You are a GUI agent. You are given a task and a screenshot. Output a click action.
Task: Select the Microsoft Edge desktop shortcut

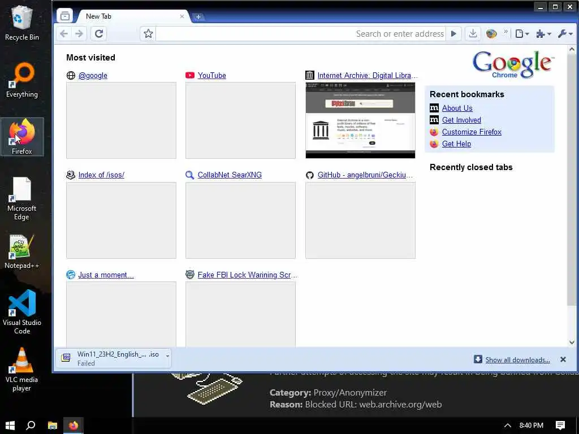click(x=22, y=198)
